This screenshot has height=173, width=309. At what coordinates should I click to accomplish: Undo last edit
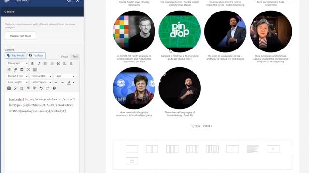tap(41, 88)
